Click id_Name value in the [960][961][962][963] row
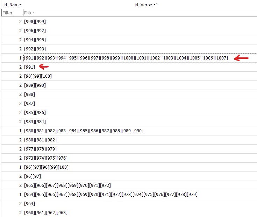The image size is (257, 217). [x=12, y=212]
